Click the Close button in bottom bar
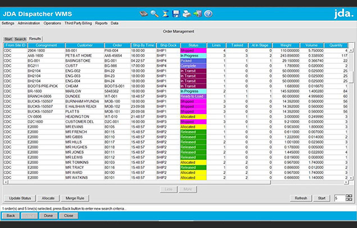357x228 pixels. (68, 216)
